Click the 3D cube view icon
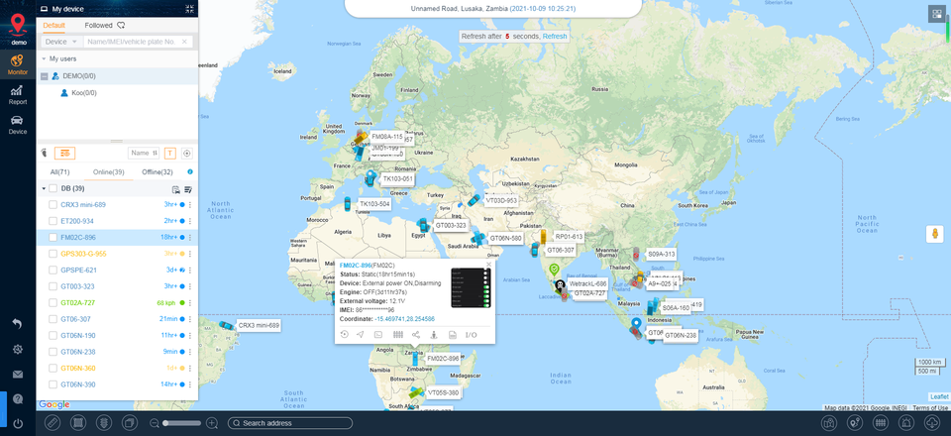The height and width of the screenshot is (436, 951). 129,423
